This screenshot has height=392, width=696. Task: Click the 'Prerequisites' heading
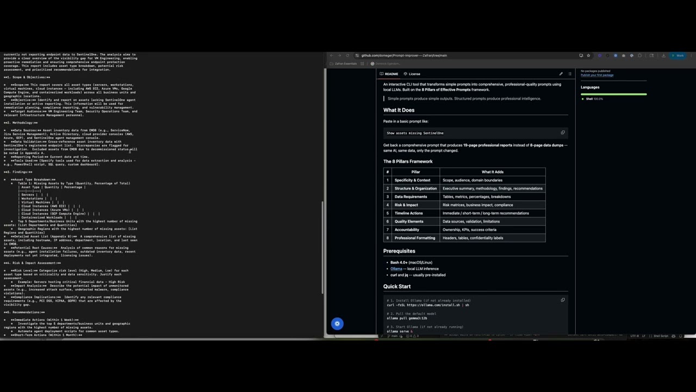399,251
